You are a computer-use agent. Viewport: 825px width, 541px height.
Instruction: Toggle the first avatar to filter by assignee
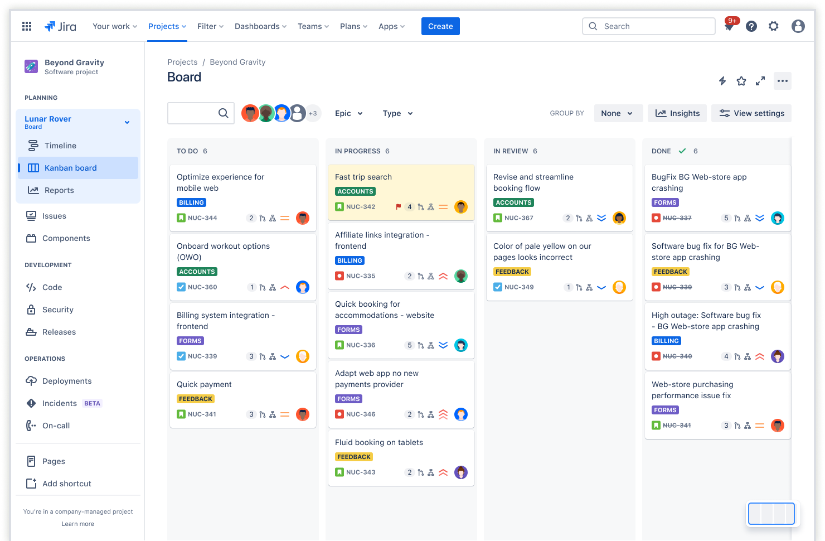[x=250, y=113]
